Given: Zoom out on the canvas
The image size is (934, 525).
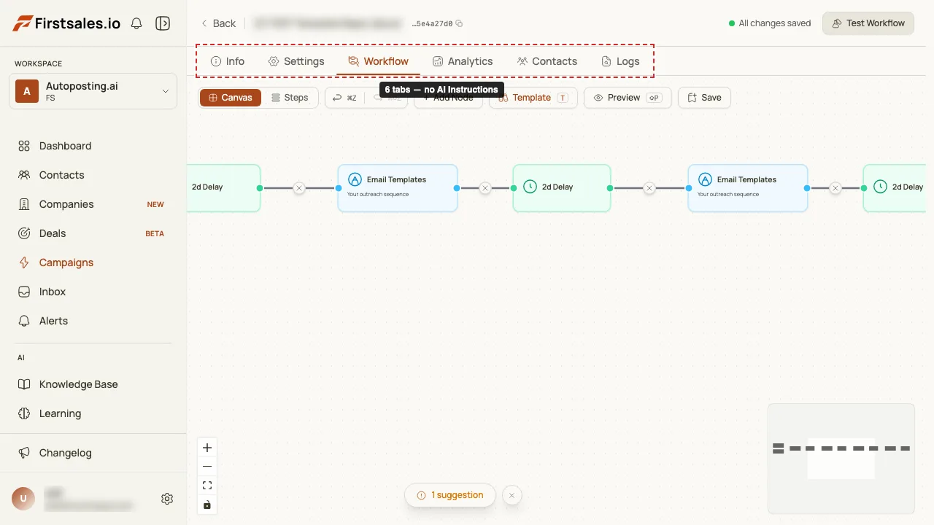Looking at the screenshot, I should (x=207, y=467).
